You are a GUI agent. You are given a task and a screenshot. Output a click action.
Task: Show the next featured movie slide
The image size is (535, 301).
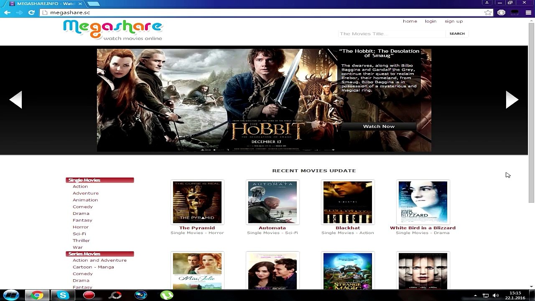512,100
